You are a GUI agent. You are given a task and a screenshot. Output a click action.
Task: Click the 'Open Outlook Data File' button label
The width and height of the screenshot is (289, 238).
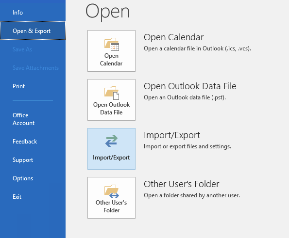pyautogui.click(x=112, y=108)
